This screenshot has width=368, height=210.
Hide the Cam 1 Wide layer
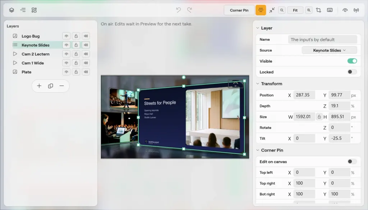66,63
